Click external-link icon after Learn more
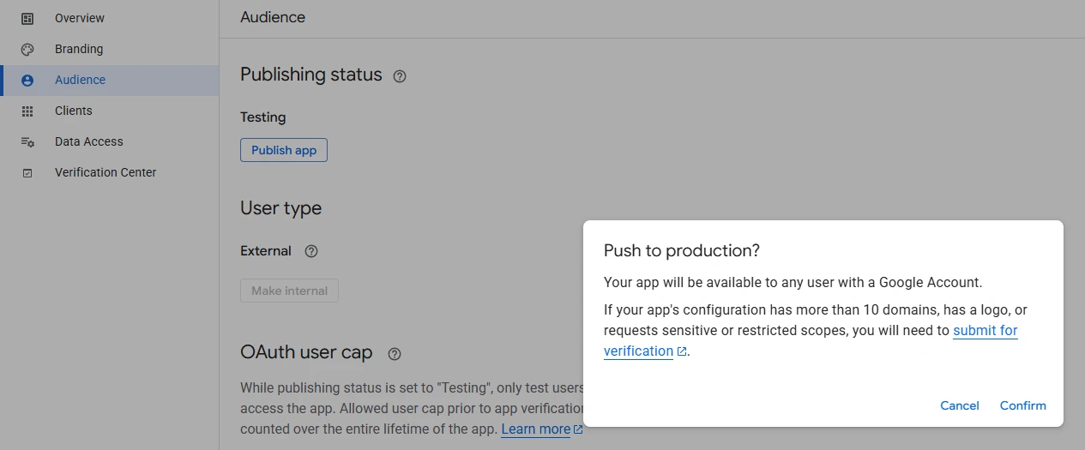The height and width of the screenshot is (450, 1085). coord(578,429)
